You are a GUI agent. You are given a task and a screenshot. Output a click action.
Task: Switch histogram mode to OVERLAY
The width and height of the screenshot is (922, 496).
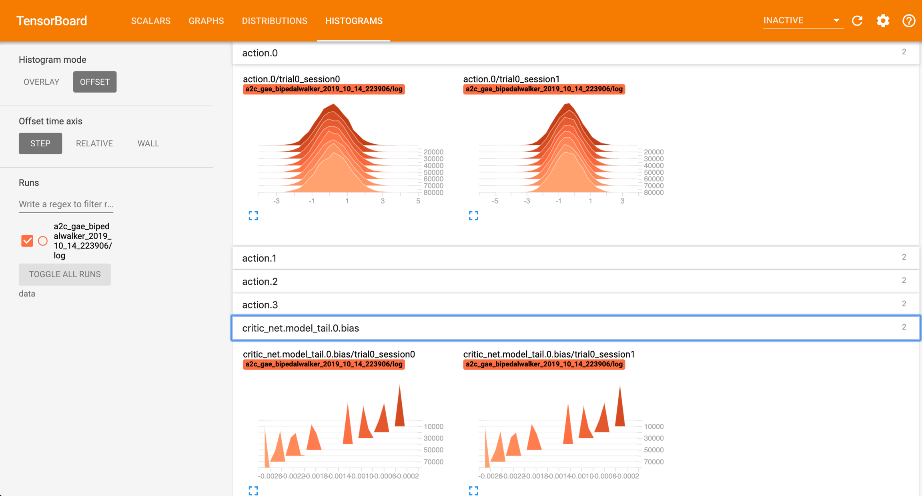click(41, 82)
